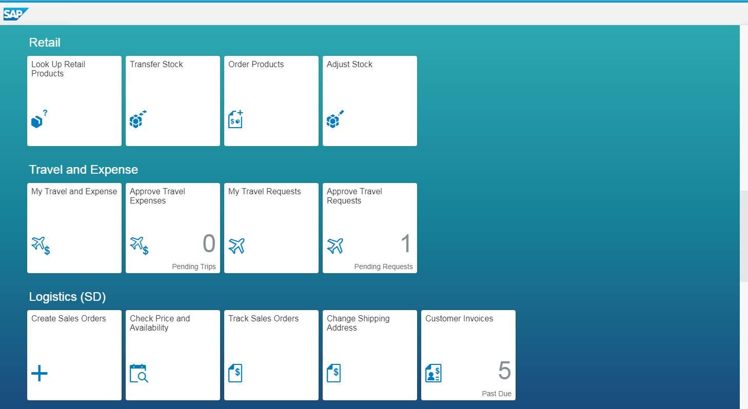Click the airplane-dollar icon on My Travel and Expense
The image size is (748, 409).
[x=40, y=246]
